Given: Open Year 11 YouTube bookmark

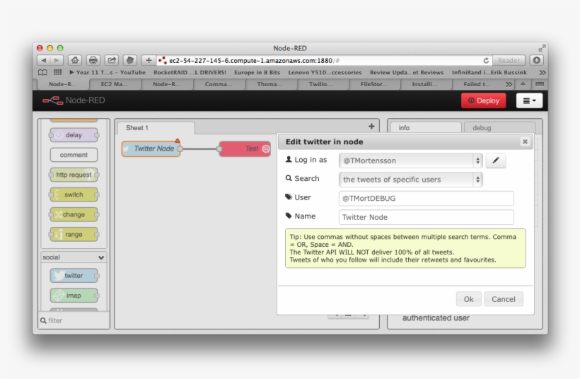Looking at the screenshot, I should (108, 72).
